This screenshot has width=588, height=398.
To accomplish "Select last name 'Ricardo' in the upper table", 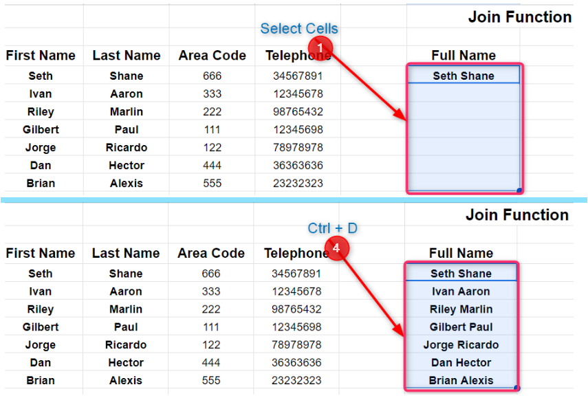I will [126, 147].
